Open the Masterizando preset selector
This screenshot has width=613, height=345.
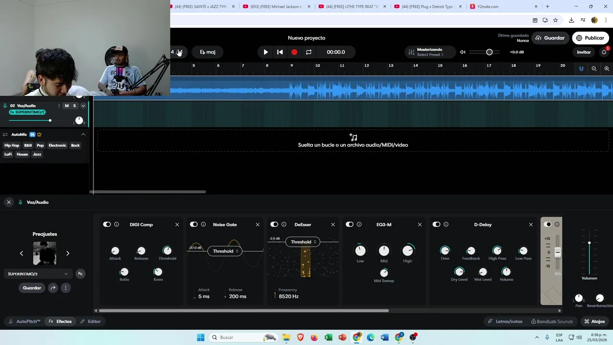point(430,52)
